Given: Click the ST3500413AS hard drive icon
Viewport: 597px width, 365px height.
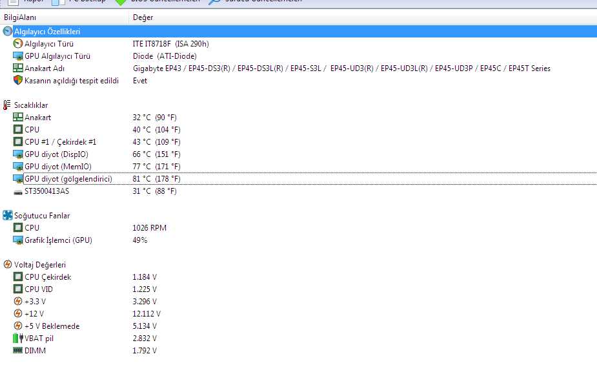Looking at the screenshot, I should pos(18,191).
